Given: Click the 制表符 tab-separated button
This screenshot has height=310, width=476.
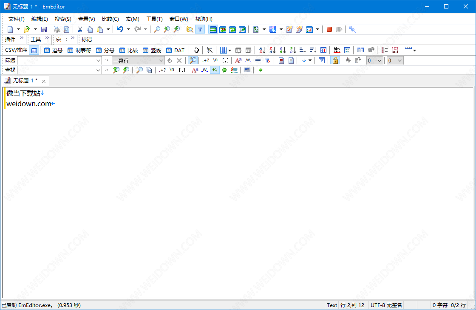Looking at the screenshot, I should coord(79,50).
